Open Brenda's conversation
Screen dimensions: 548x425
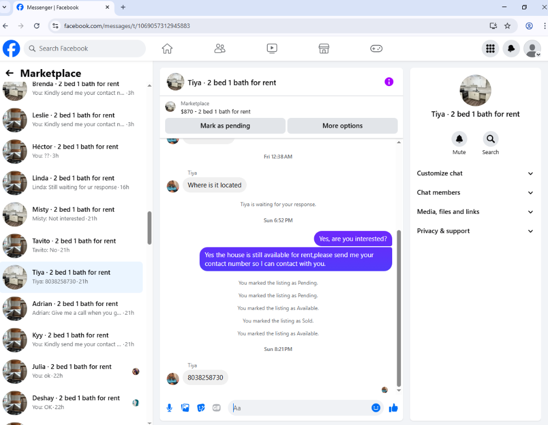click(71, 88)
